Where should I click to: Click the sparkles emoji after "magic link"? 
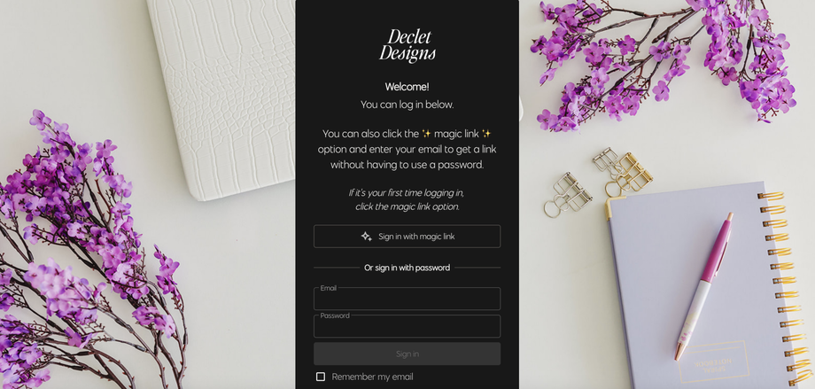(x=486, y=134)
